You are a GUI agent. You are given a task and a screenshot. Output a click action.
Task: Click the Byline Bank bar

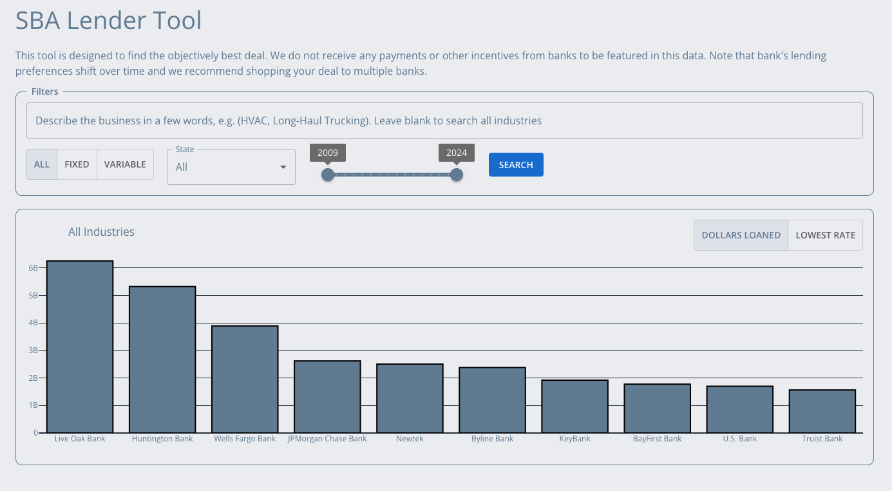tap(492, 400)
